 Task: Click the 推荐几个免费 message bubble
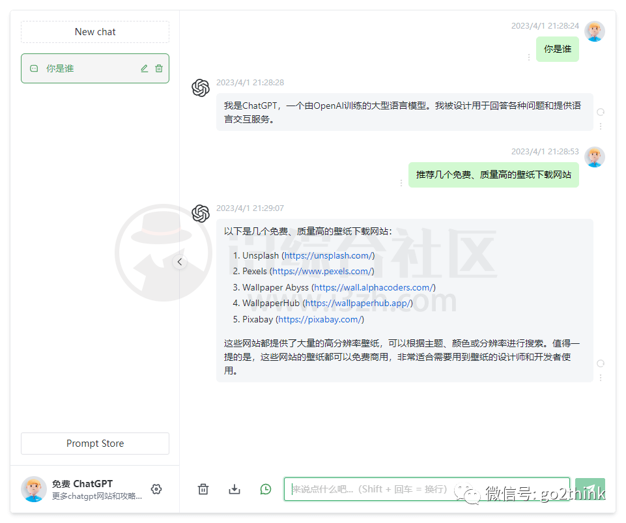click(494, 175)
